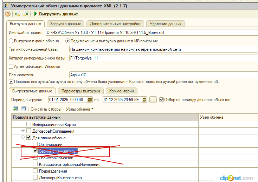Collapse the Для плана обмена tree node
Screen dimensions: 258x182
[23, 137]
